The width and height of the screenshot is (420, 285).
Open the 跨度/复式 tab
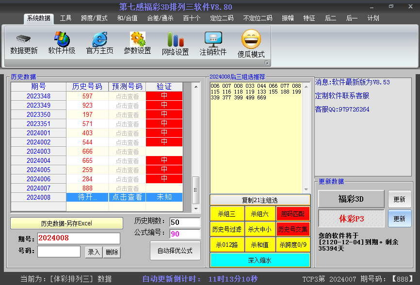(x=94, y=18)
